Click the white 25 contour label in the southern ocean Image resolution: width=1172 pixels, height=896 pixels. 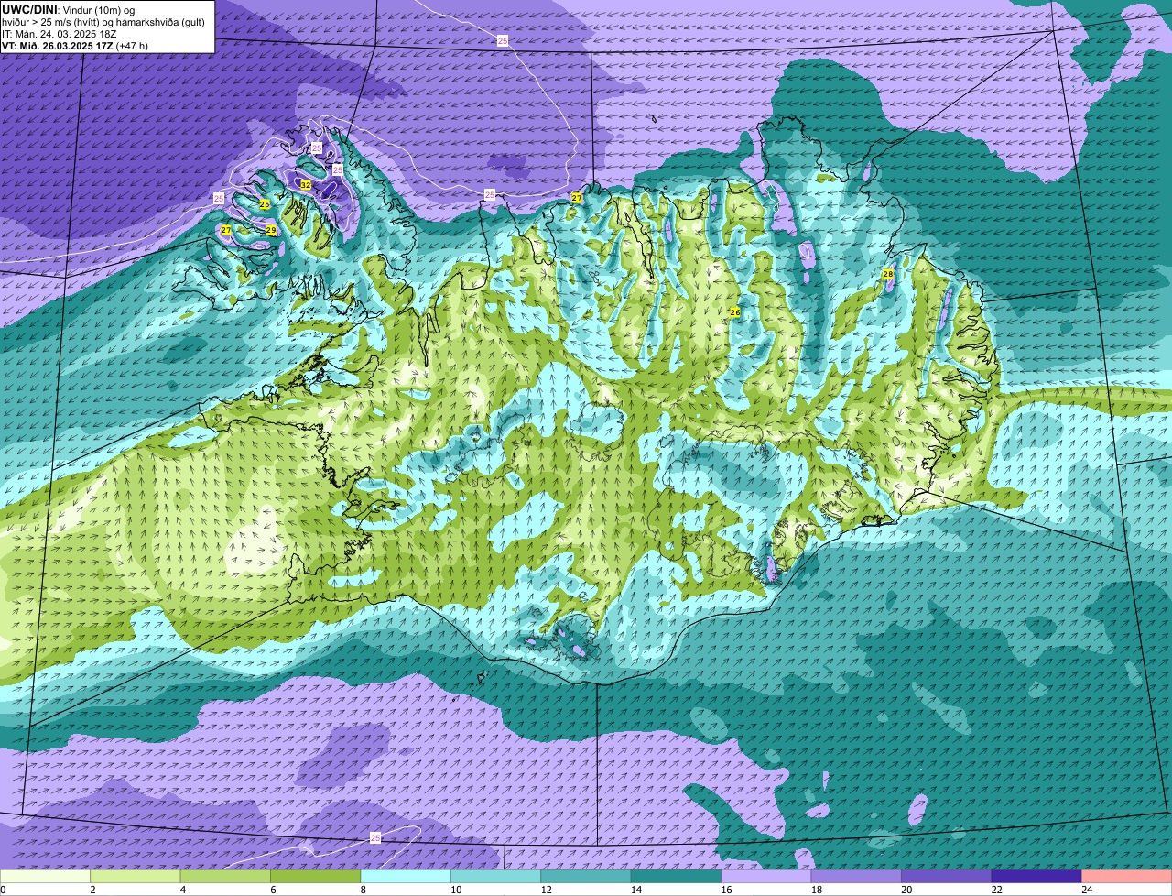pyautogui.click(x=375, y=837)
